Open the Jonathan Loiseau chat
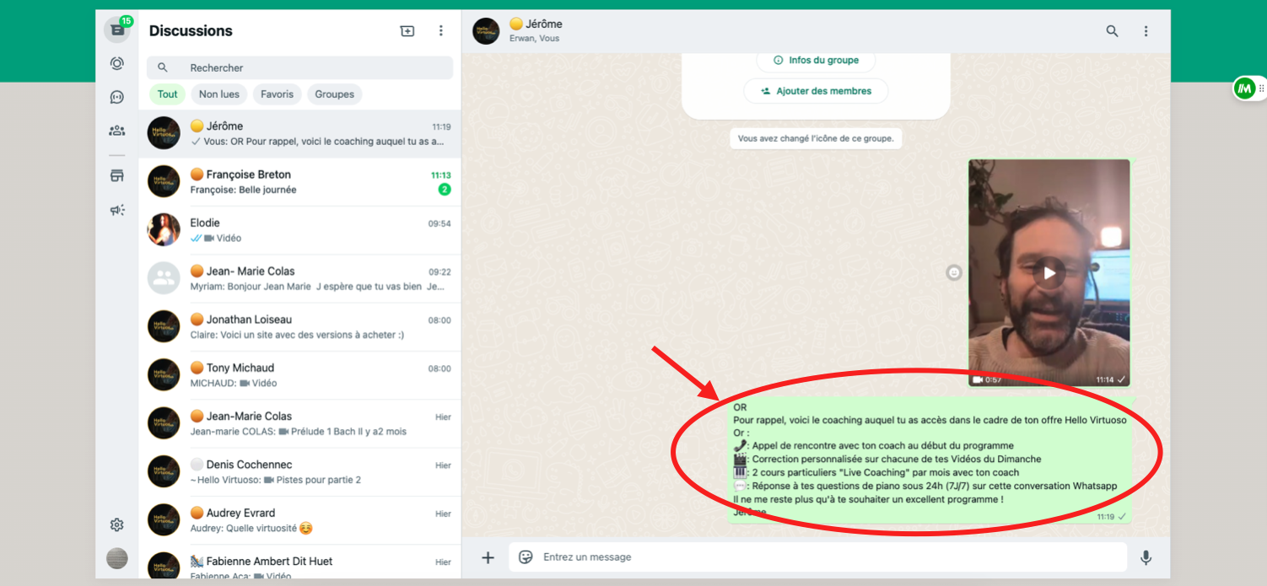 299,326
